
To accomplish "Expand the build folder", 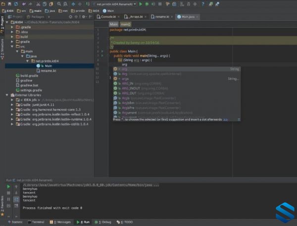I will coord(12,37).
